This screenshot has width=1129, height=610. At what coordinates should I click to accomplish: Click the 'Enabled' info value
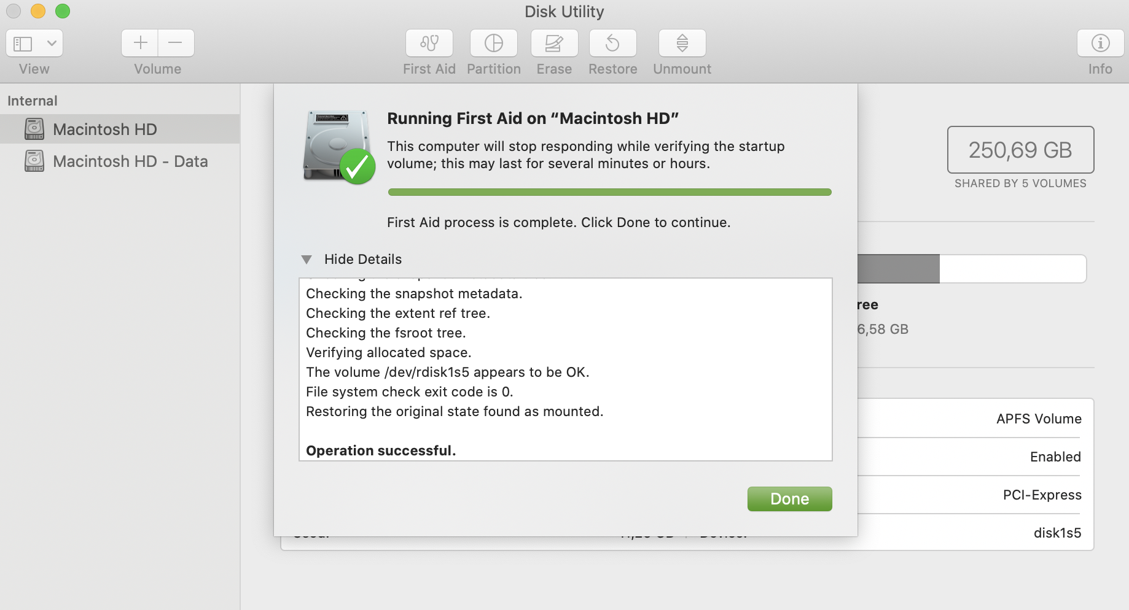coord(1055,457)
